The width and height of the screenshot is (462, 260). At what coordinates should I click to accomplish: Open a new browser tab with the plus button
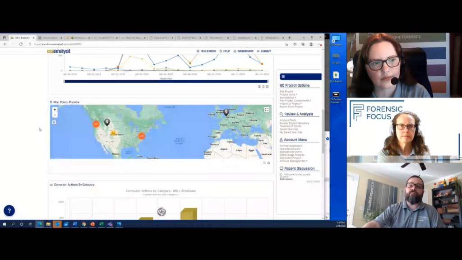click(x=289, y=38)
